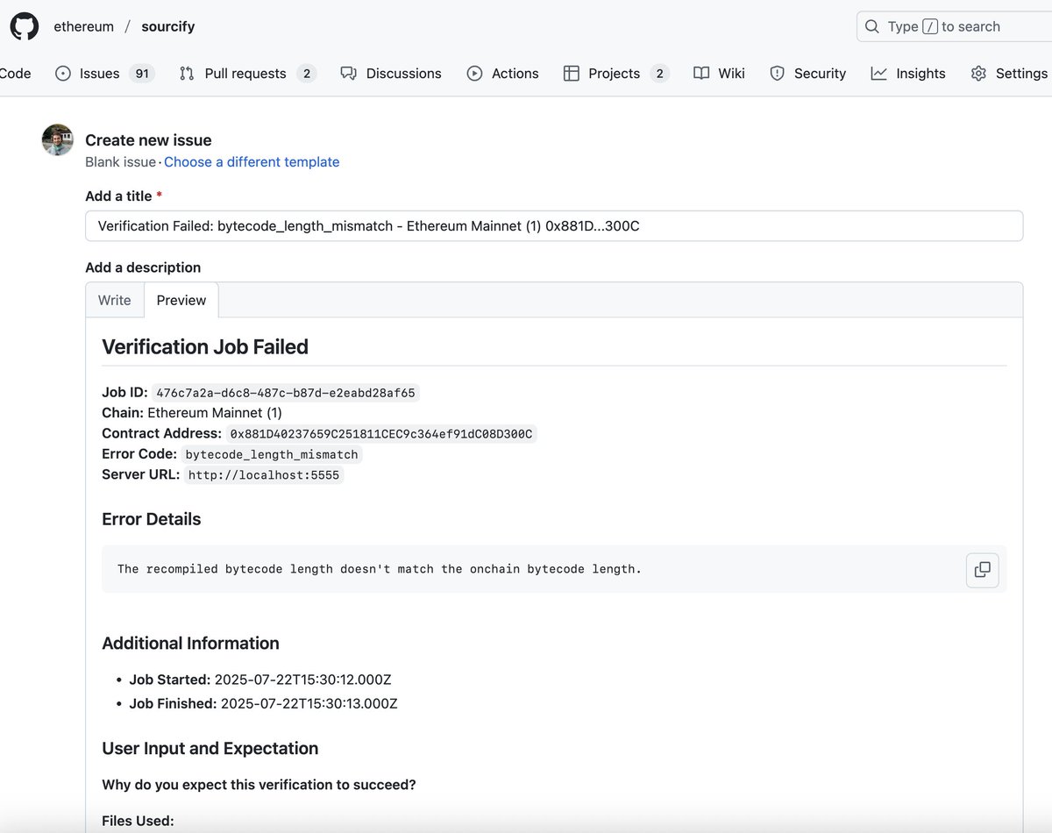Open the ethereum organization link
1052x833 pixels.
pyautogui.click(x=84, y=26)
